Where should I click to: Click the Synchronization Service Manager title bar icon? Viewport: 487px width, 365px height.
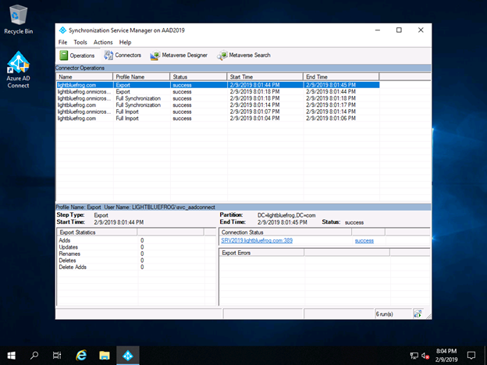point(62,30)
